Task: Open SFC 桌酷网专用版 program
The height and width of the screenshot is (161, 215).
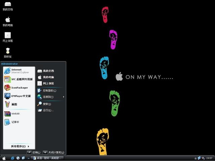Action: pyautogui.click(x=19, y=79)
